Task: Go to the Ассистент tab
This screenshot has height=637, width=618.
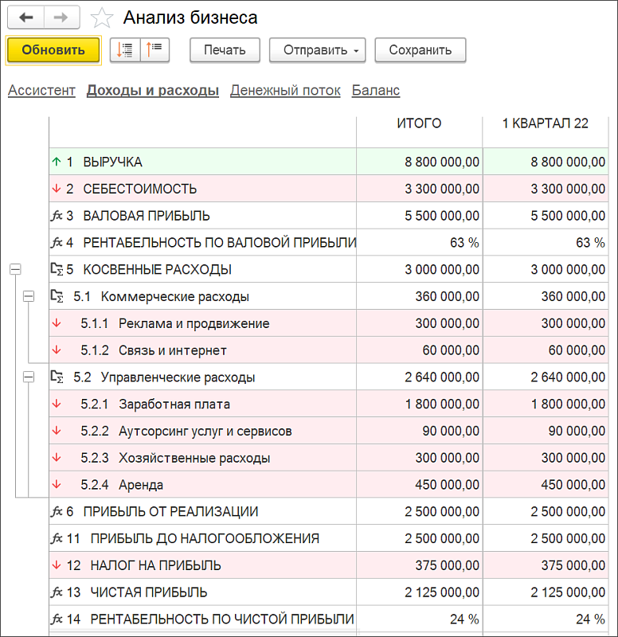Action: click(41, 91)
